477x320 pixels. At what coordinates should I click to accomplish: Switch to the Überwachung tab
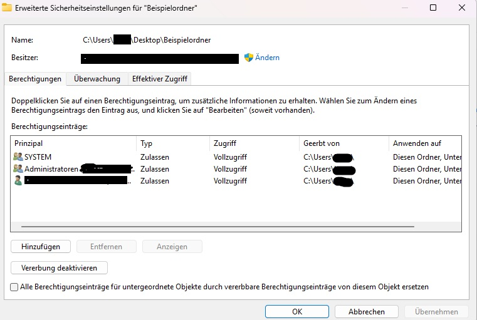click(x=97, y=79)
